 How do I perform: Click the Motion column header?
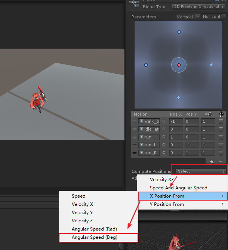point(141,114)
